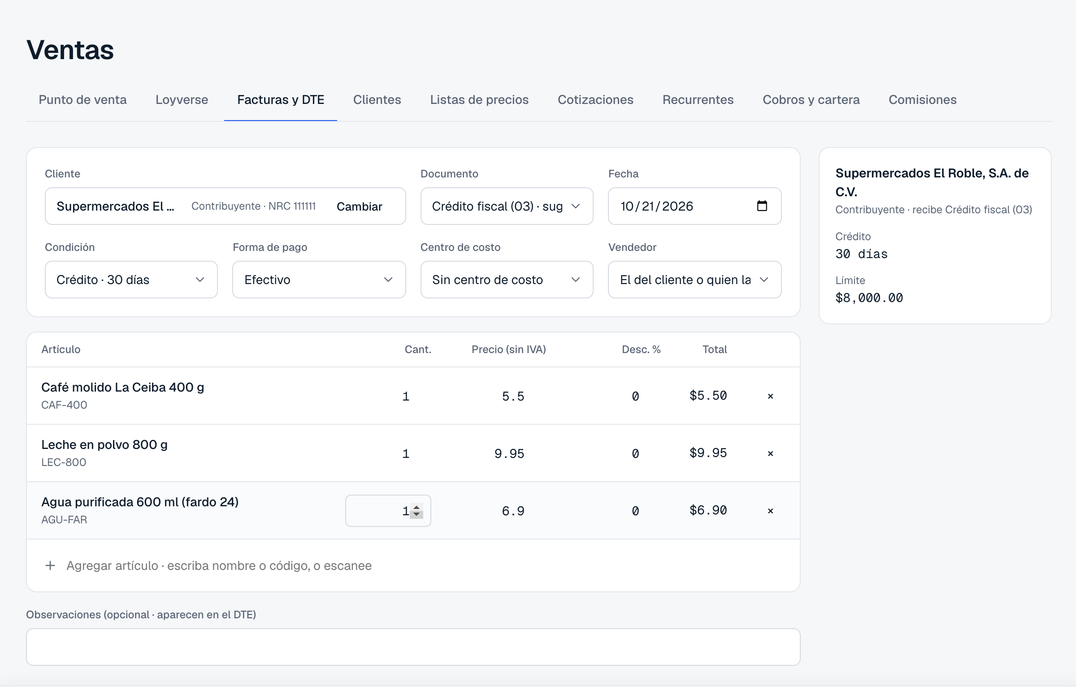Viewport: 1076px width, 690px height.
Task: Remove the Café molido La Ceiba row
Action: pyautogui.click(x=770, y=396)
